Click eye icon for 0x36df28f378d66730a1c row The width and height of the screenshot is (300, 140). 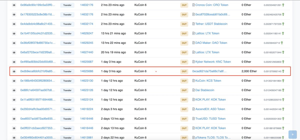[x=14, y=43]
